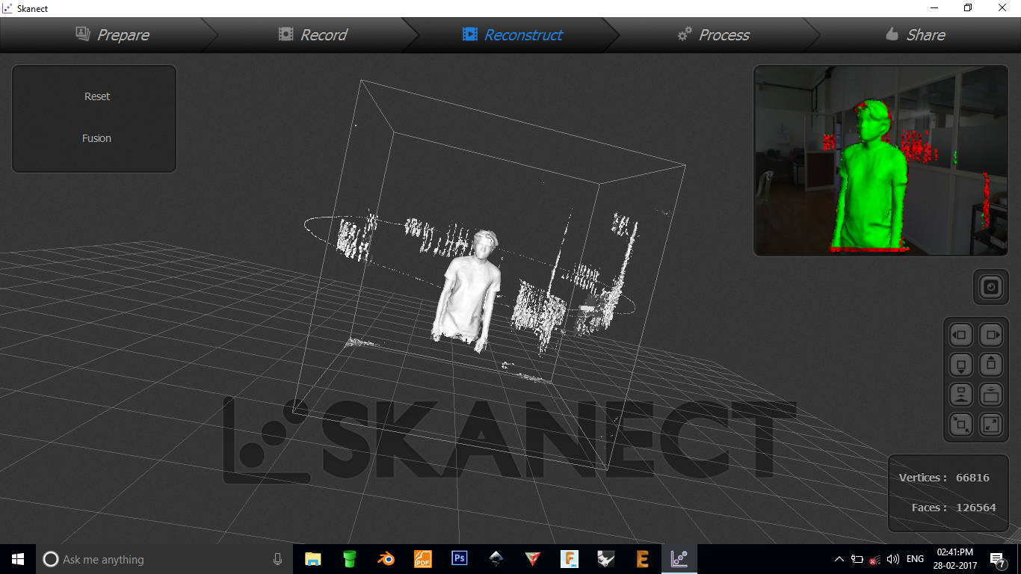The width and height of the screenshot is (1021, 574).
Task: Open the red triangle taskbar app
Action: 533,559
